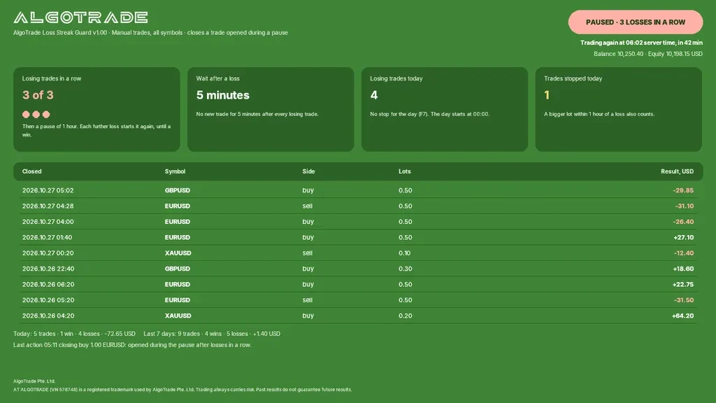The image size is (716, 403).
Task: Click the 0.10 lots cell
Action: point(405,253)
